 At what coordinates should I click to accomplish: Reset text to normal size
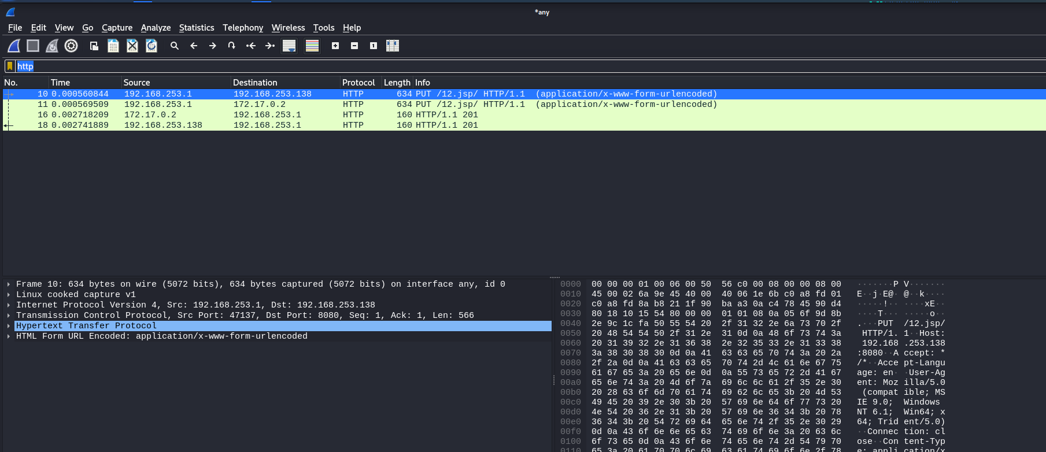pyautogui.click(x=374, y=46)
